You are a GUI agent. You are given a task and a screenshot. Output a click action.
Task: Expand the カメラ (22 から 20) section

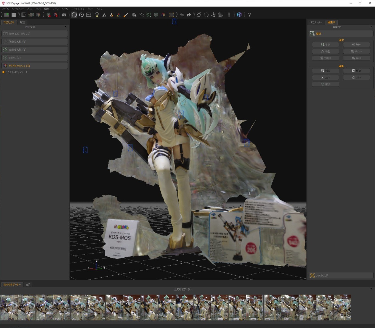[35, 34]
